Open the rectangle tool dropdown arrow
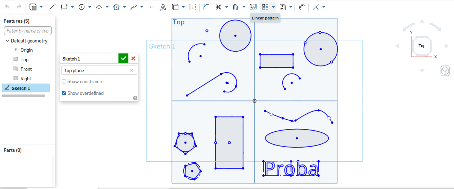 point(72,7)
